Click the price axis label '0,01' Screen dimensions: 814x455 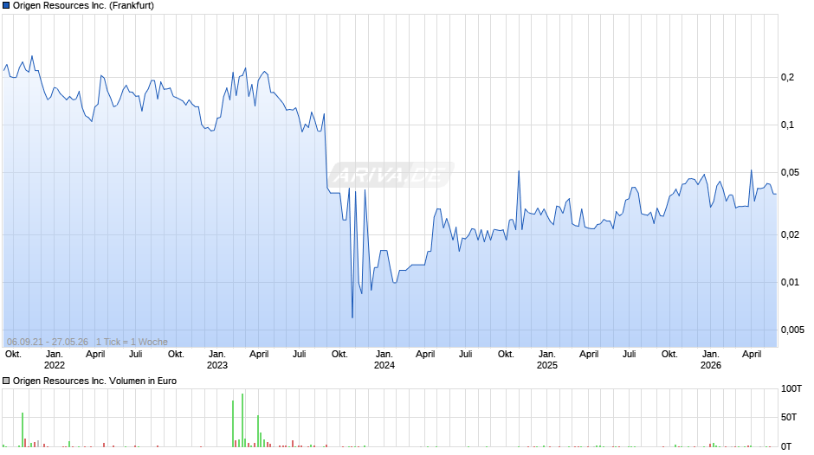point(790,283)
